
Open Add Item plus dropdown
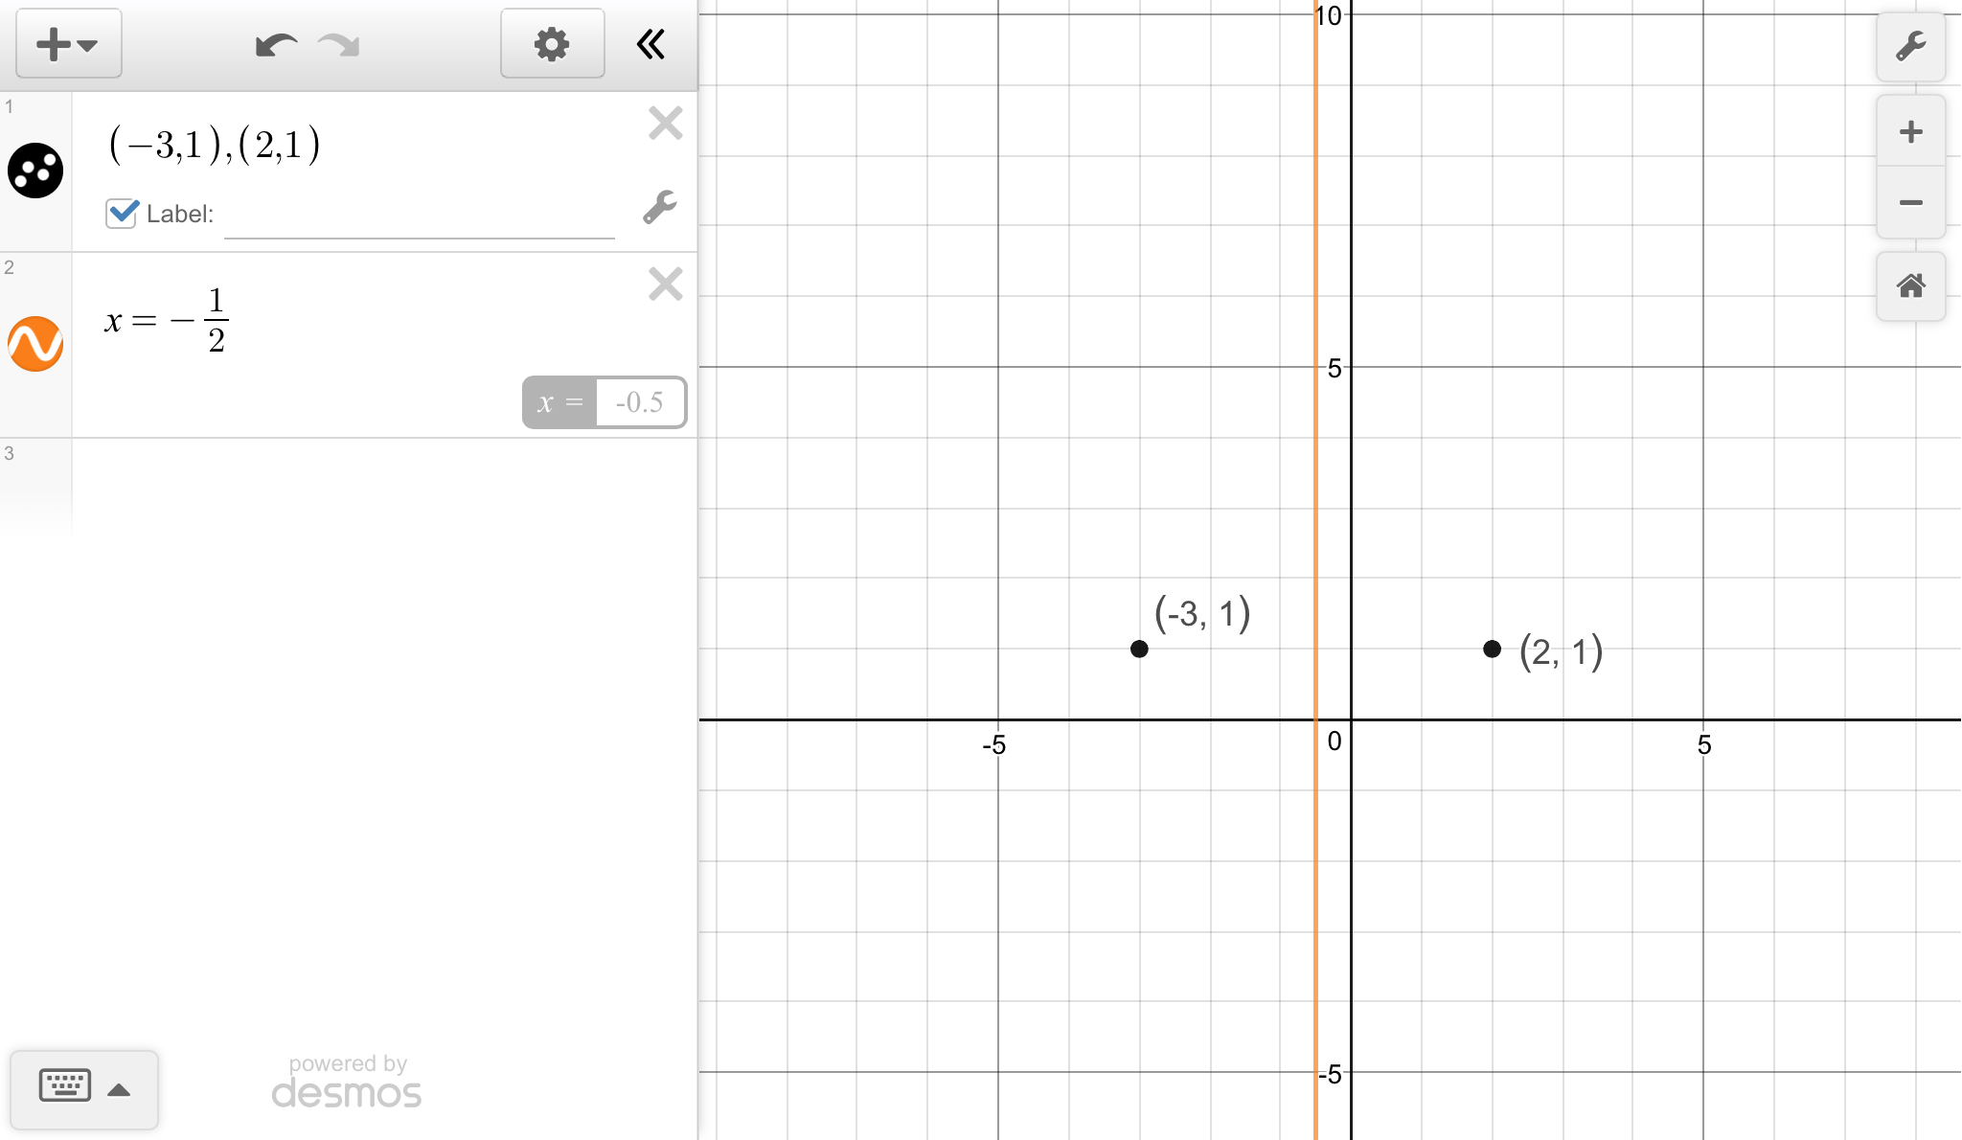click(x=68, y=44)
